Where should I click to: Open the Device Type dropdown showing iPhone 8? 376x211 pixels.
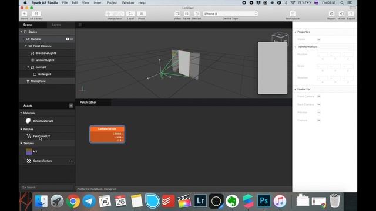point(230,14)
